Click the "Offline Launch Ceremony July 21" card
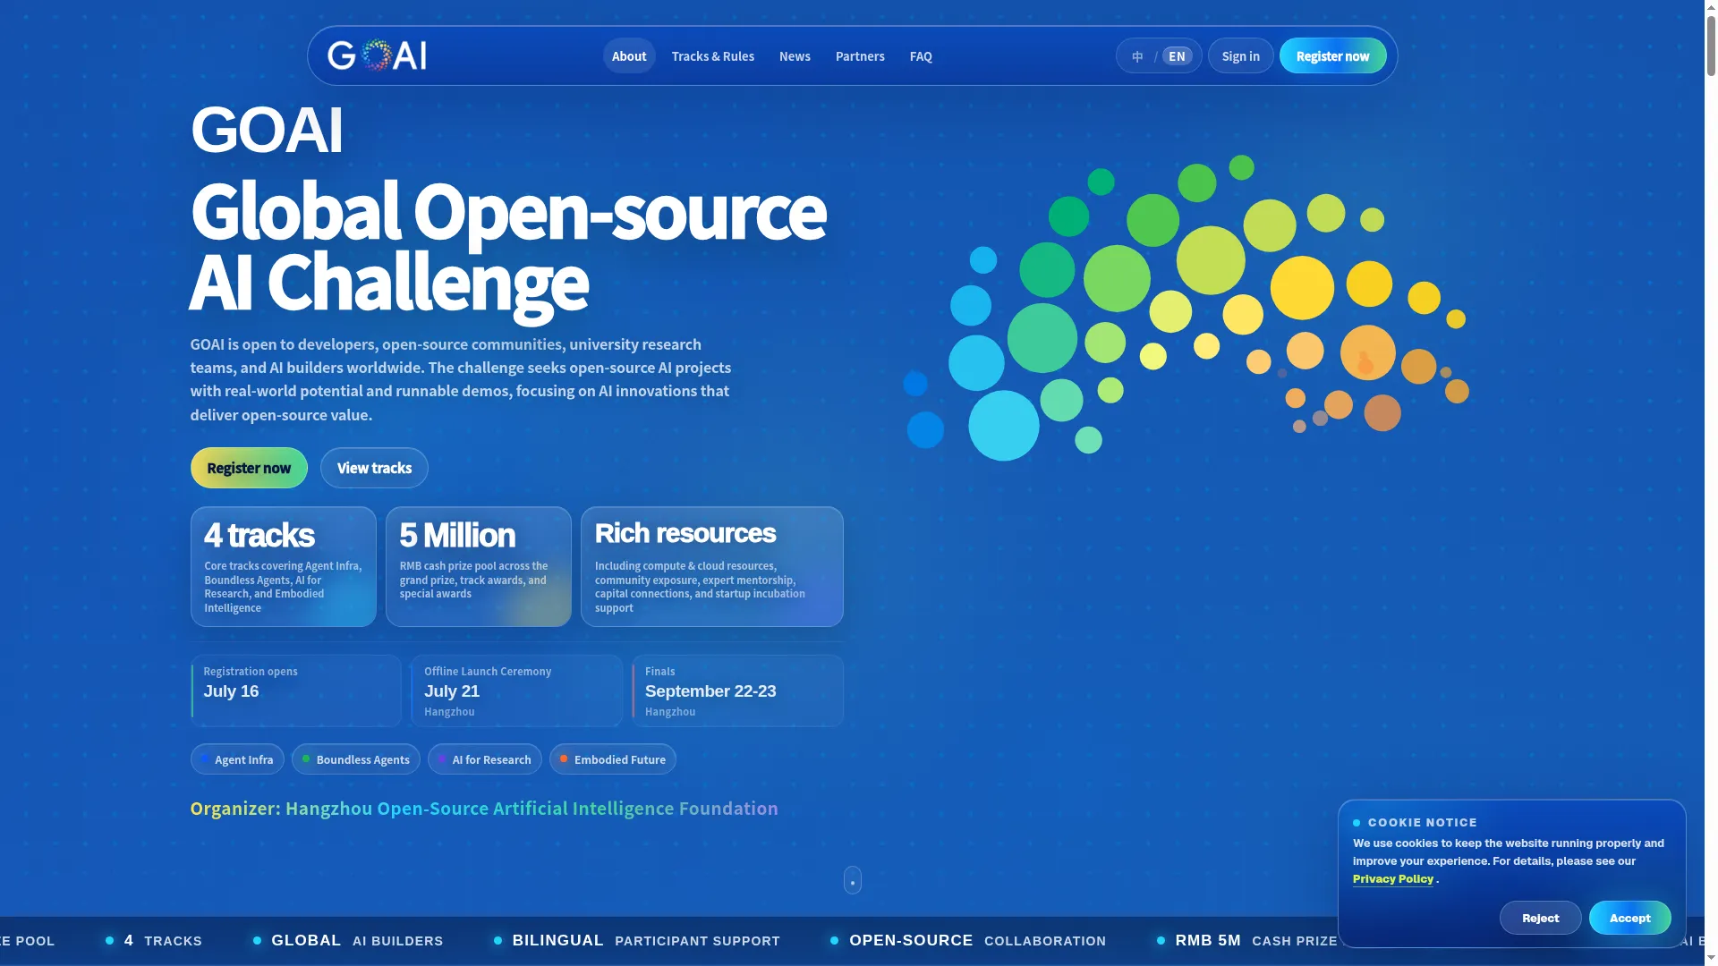The width and height of the screenshot is (1718, 966). (517, 691)
